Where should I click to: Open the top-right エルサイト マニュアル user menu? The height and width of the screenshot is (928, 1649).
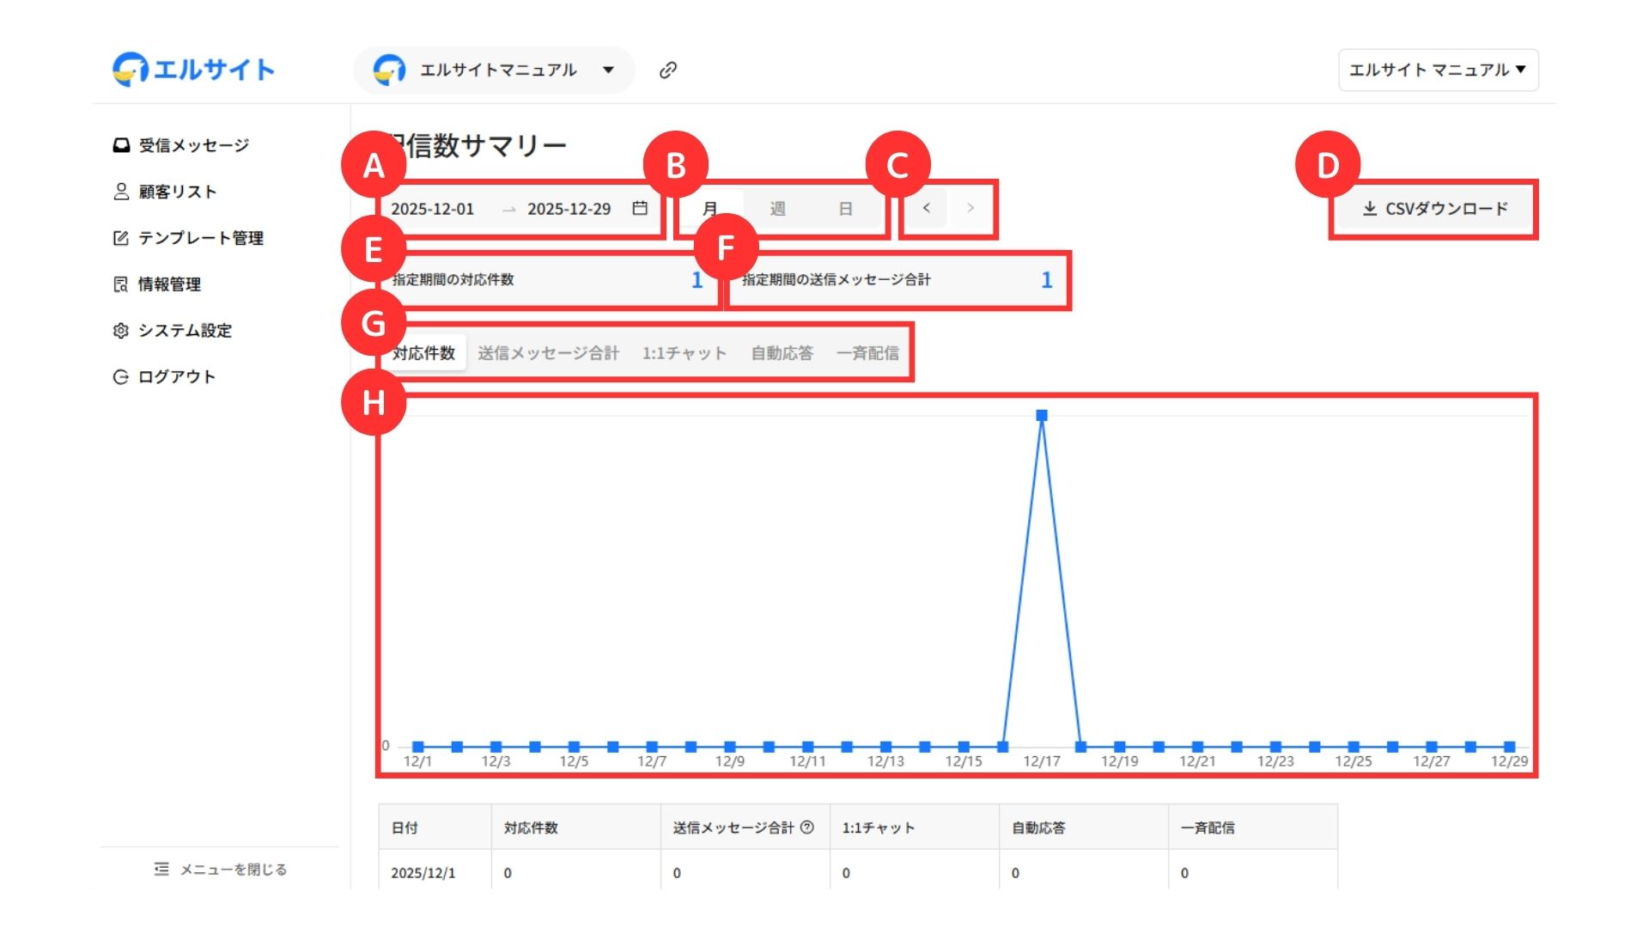point(1438,70)
